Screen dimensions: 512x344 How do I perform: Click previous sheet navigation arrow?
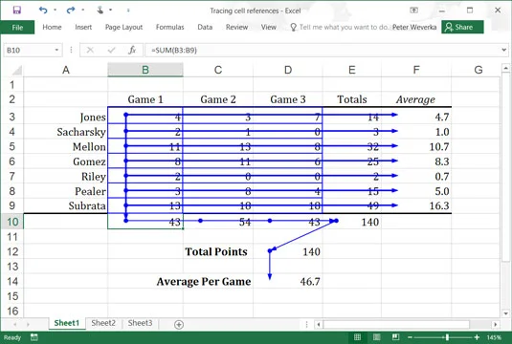[x=15, y=325]
